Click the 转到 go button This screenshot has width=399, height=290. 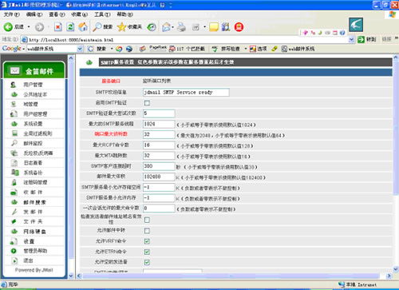click(366, 40)
